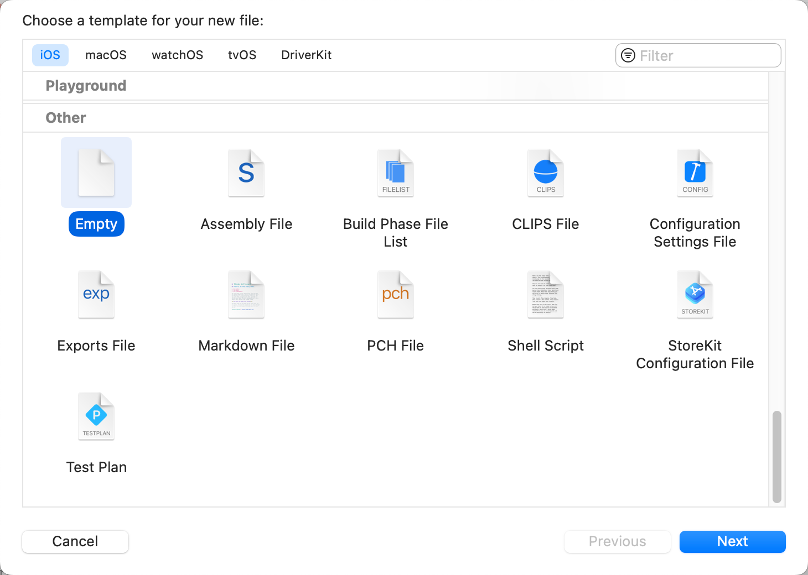Switch to the macOS tab

(x=106, y=55)
